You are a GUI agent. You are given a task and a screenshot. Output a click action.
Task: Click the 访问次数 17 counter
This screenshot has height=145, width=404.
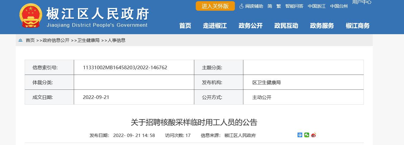tap(178, 135)
